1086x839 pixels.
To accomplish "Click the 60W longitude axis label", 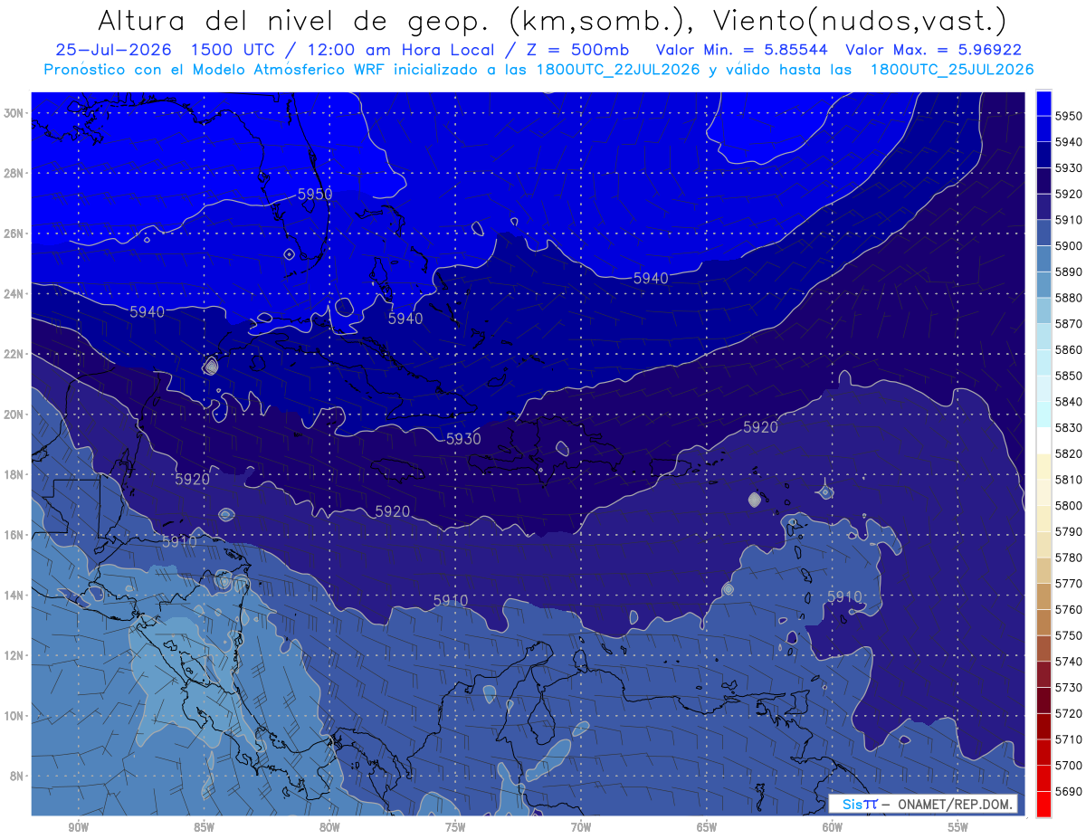I will pyautogui.click(x=833, y=827).
